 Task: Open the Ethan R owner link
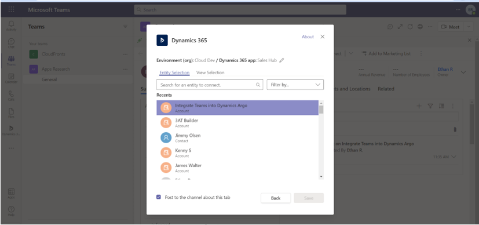pos(445,69)
